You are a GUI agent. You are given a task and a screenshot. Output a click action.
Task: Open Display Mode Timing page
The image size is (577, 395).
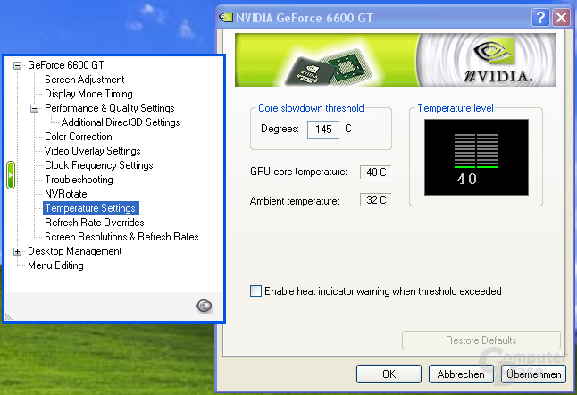(x=88, y=94)
